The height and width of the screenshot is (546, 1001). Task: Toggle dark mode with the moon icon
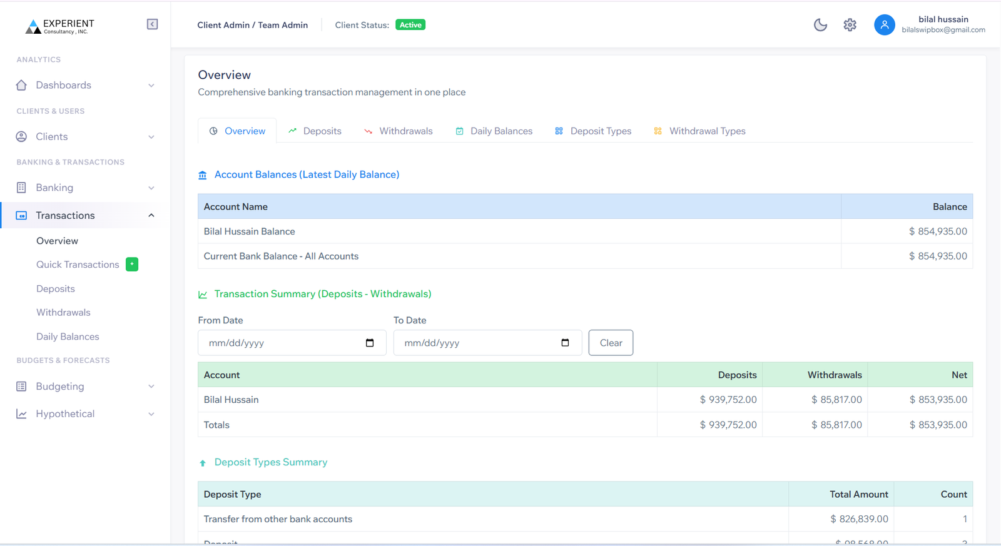820,25
